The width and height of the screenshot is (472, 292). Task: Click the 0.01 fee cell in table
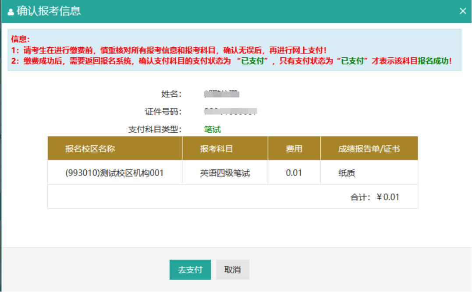[294, 173]
